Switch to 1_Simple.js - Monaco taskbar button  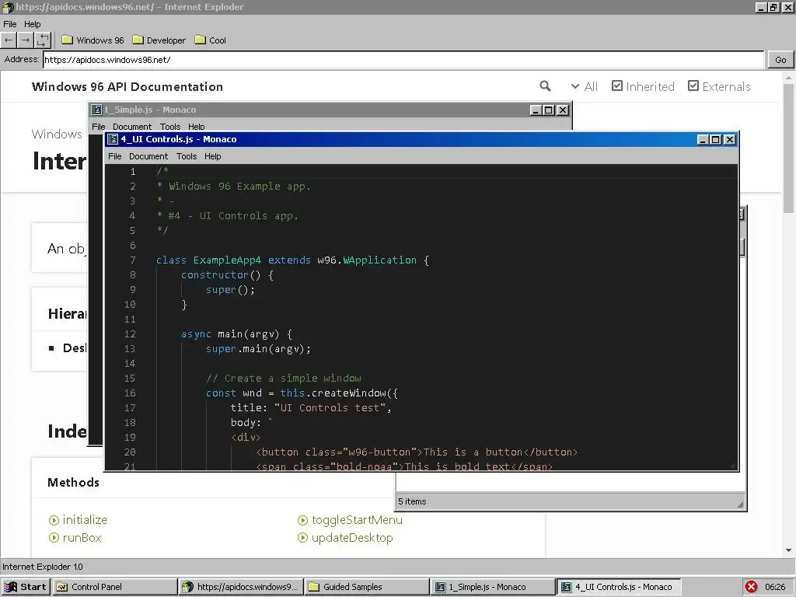pyautogui.click(x=492, y=587)
